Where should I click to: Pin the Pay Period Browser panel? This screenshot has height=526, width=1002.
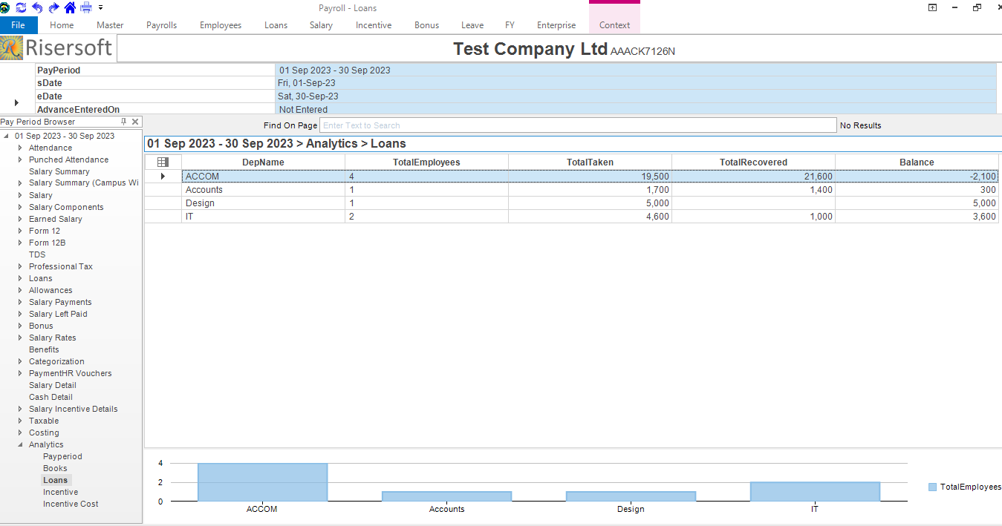pyautogui.click(x=124, y=122)
